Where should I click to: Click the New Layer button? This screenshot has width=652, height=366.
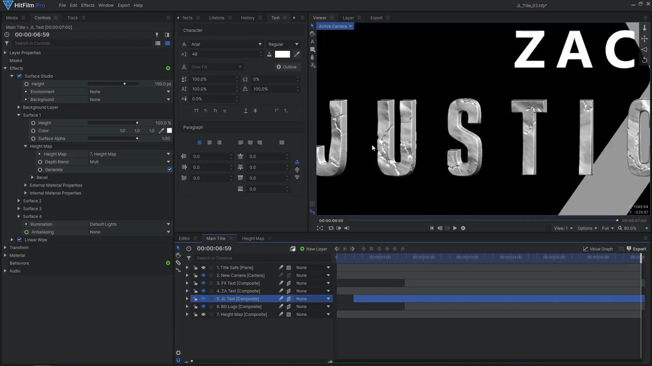313,249
